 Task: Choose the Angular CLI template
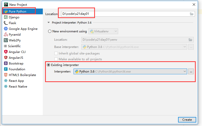22,52
